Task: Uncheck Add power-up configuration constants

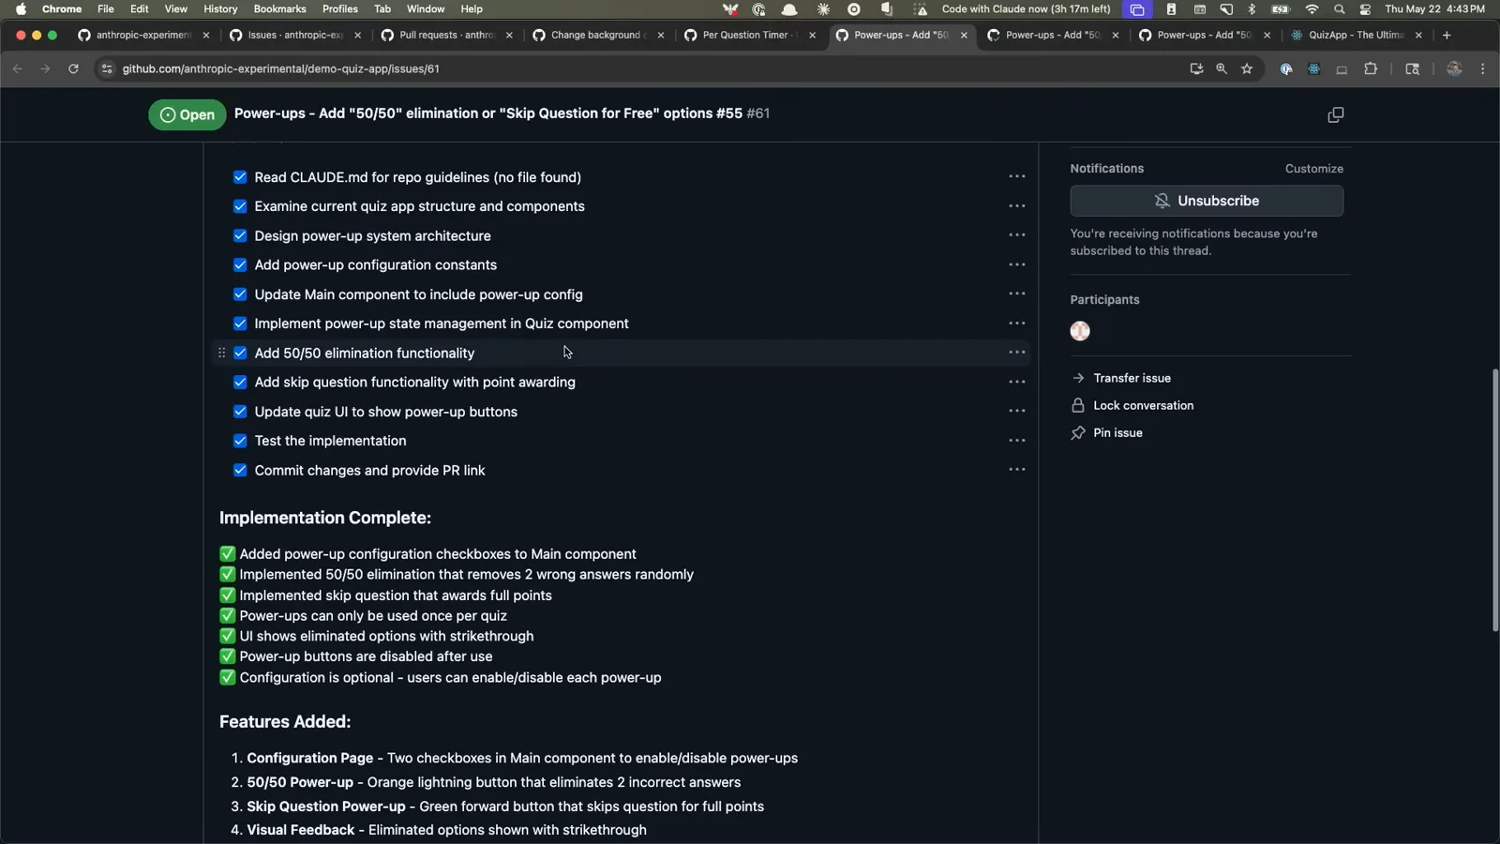Action: 240,264
